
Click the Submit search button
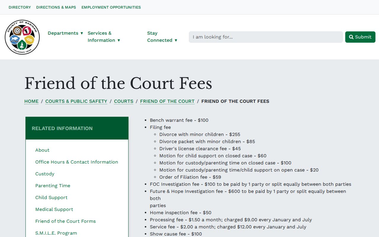pos(360,37)
